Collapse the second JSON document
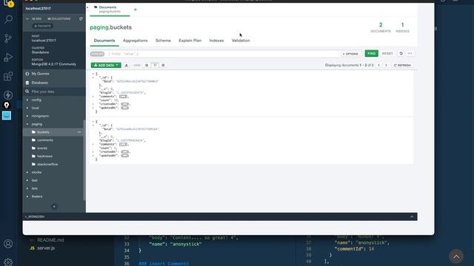Viewport: 474px width, 266px height. pos(93,121)
